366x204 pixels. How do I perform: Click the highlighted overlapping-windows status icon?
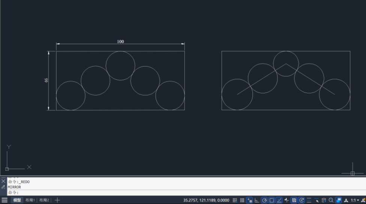(339, 200)
